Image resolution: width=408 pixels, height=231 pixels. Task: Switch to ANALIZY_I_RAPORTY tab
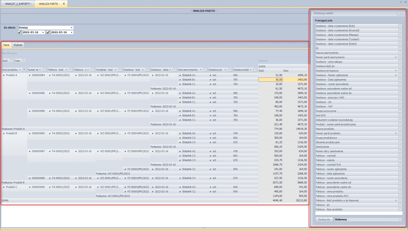click(18, 4)
